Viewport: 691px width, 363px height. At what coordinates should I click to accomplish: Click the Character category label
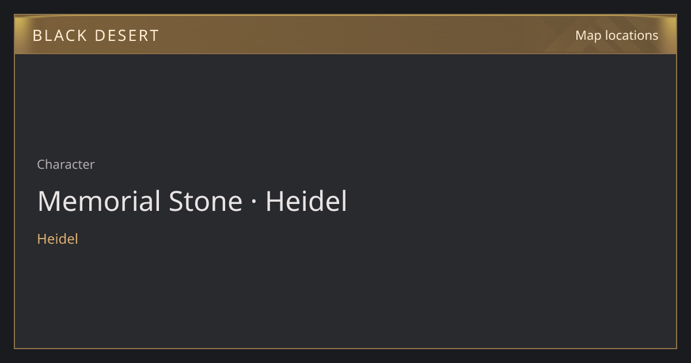[66, 164]
